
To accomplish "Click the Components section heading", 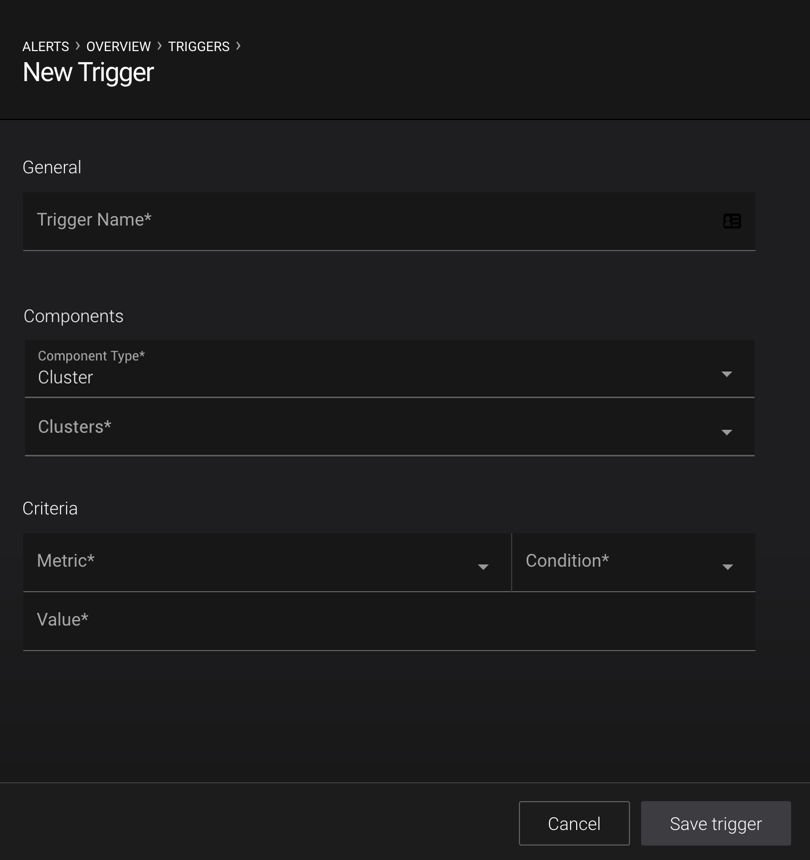I will point(73,316).
